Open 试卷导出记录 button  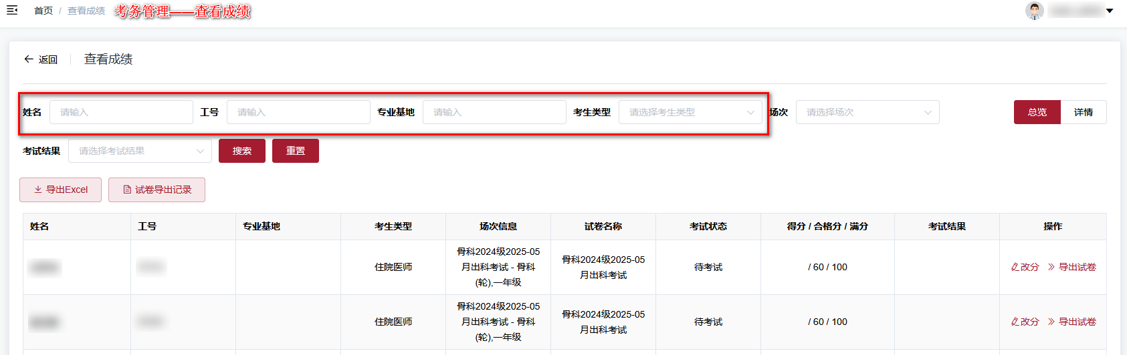(157, 190)
